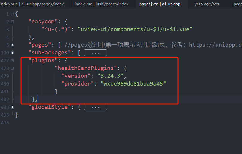The image size is (242, 154).
Task: Expand "globalStyle" using its plus fold marker
Action: click(x=12, y=107)
